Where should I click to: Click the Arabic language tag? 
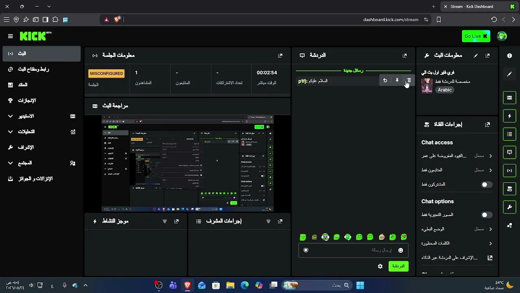coord(444,90)
